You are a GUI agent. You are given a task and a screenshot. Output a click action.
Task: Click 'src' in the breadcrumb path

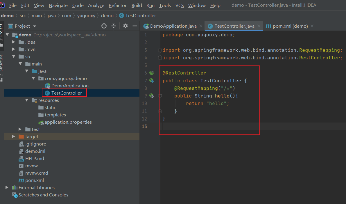point(23,15)
